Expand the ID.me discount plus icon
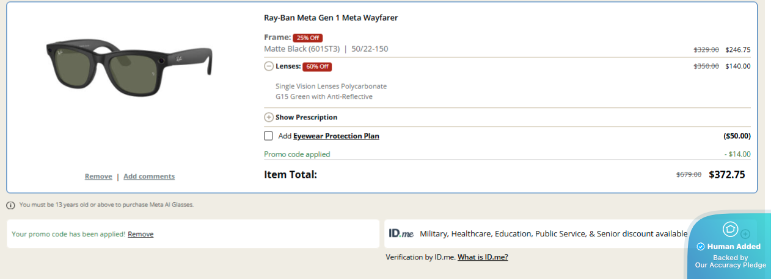771x279 pixels. point(745,234)
